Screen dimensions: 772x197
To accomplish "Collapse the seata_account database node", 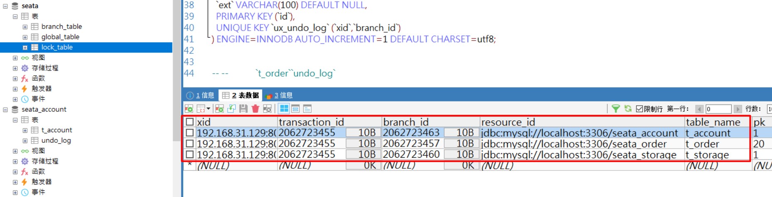I will pyautogui.click(x=5, y=110).
